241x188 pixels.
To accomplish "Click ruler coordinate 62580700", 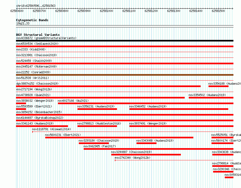I will (x=39, y=11).
